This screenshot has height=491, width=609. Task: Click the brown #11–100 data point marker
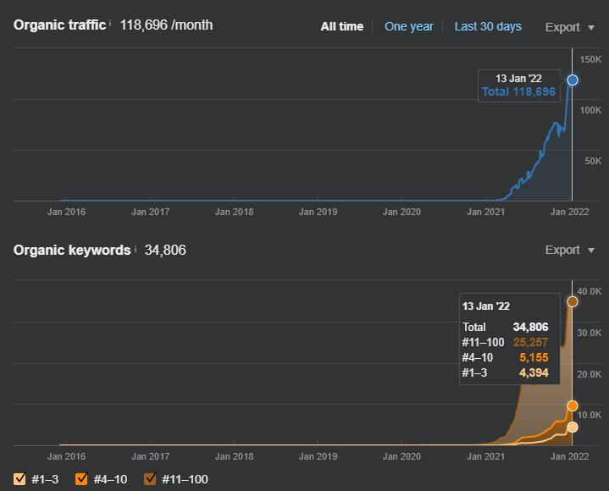pos(572,301)
